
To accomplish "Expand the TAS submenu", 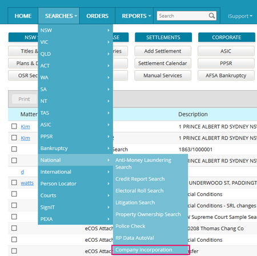I will click(75, 113).
